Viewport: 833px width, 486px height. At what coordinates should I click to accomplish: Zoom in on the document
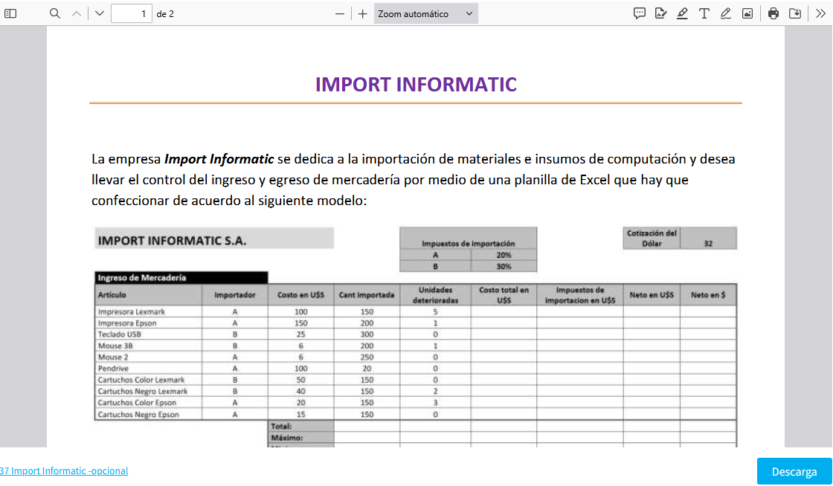[x=362, y=13]
